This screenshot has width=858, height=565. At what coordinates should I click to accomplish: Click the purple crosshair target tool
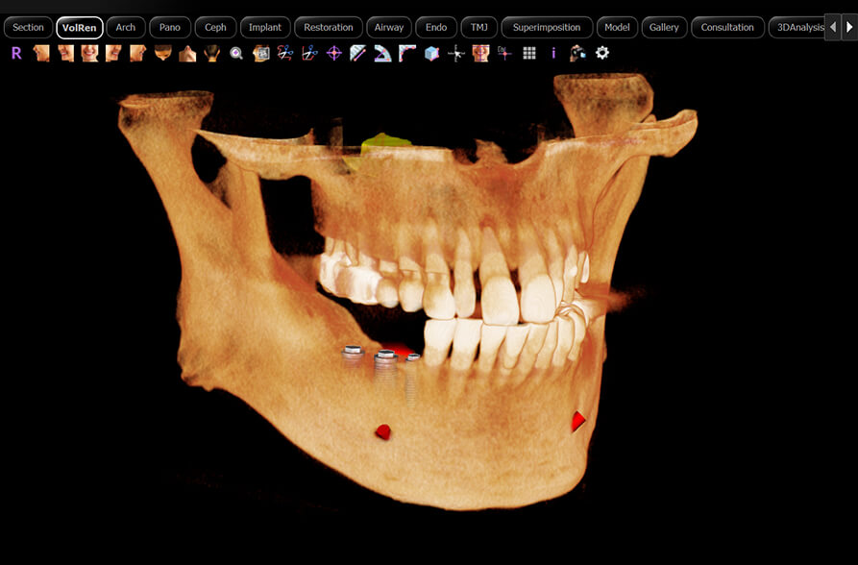click(333, 54)
